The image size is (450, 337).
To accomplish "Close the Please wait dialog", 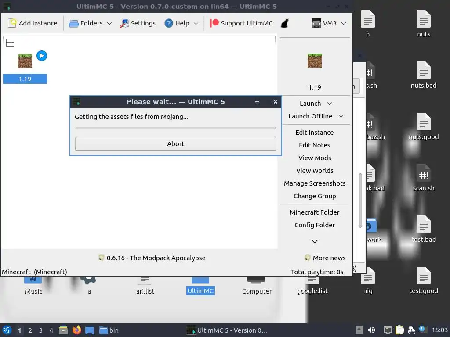I will (275, 102).
